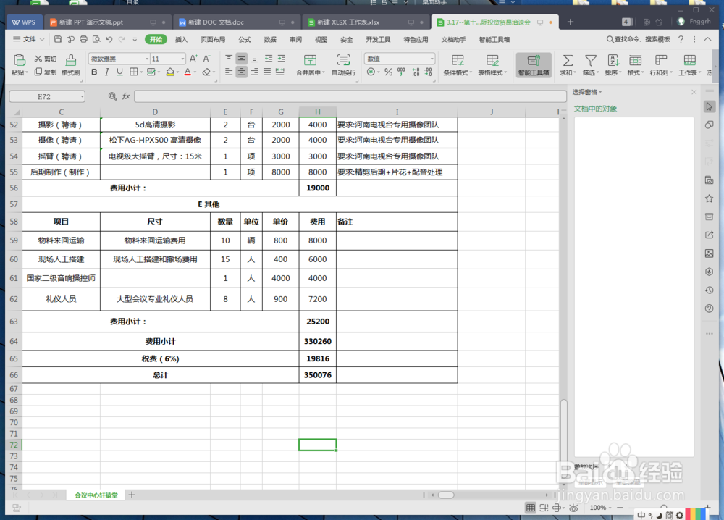Click the star favorites icon in right sidebar
This screenshot has height=520, width=724.
point(710,198)
